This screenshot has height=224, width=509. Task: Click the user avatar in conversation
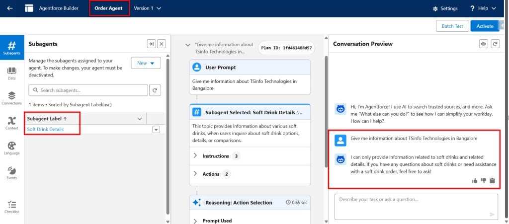(x=340, y=141)
